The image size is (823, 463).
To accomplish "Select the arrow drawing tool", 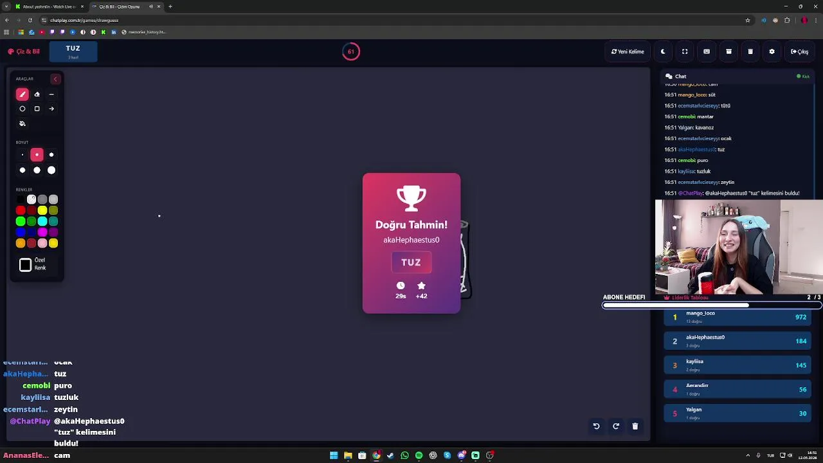I will (51, 109).
